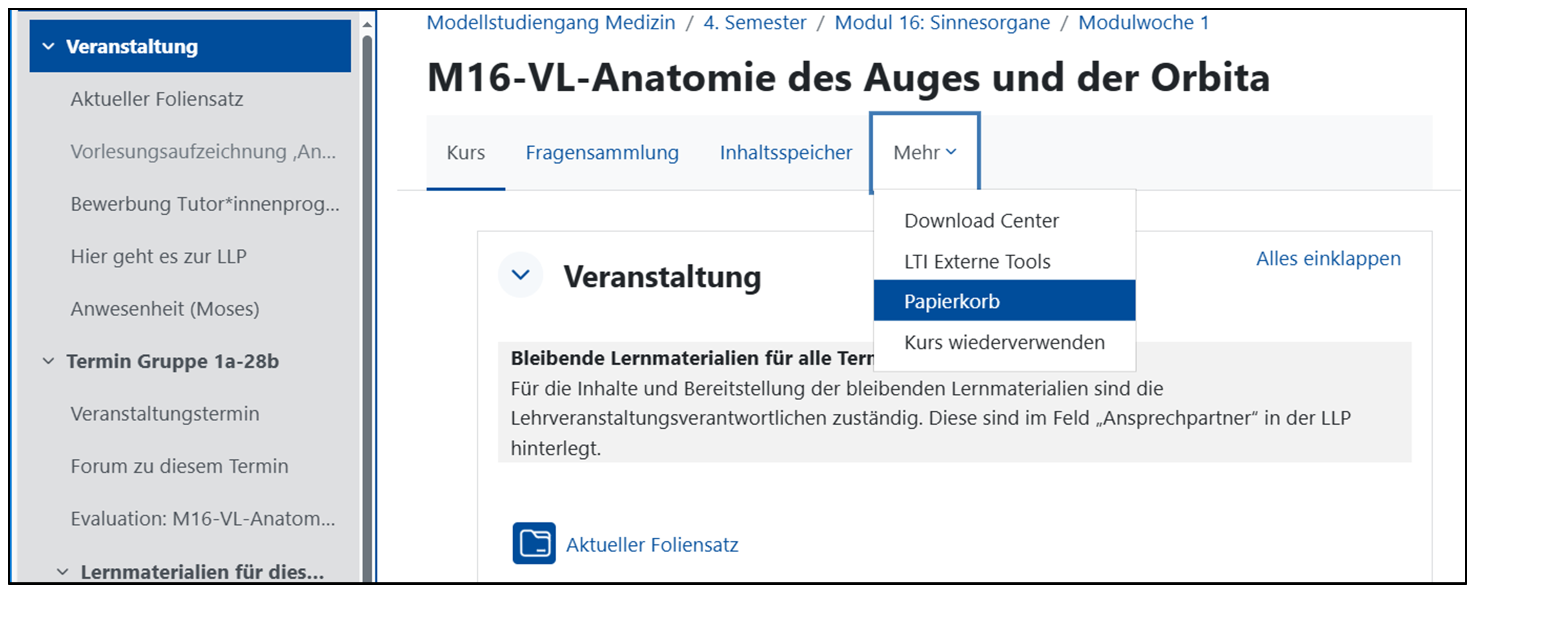Select Forum zu diesem Termin sidebar item
The height and width of the screenshot is (617, 1548).
pyautogui.click(x=179, y=466)
